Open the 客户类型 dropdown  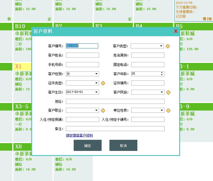[161, 46]
